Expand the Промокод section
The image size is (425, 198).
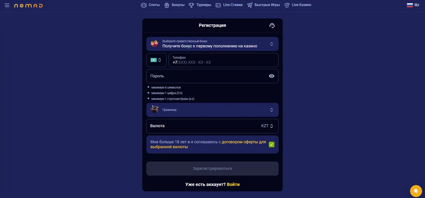[x=212, y=110]
